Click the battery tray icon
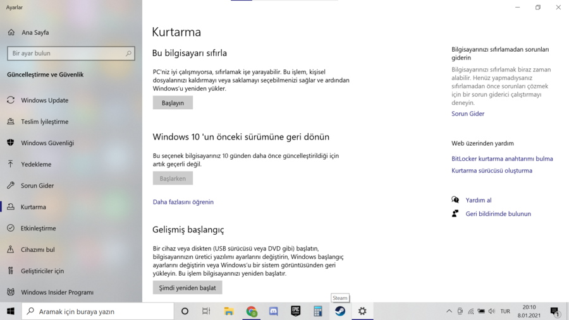 [x=481, y=311]
